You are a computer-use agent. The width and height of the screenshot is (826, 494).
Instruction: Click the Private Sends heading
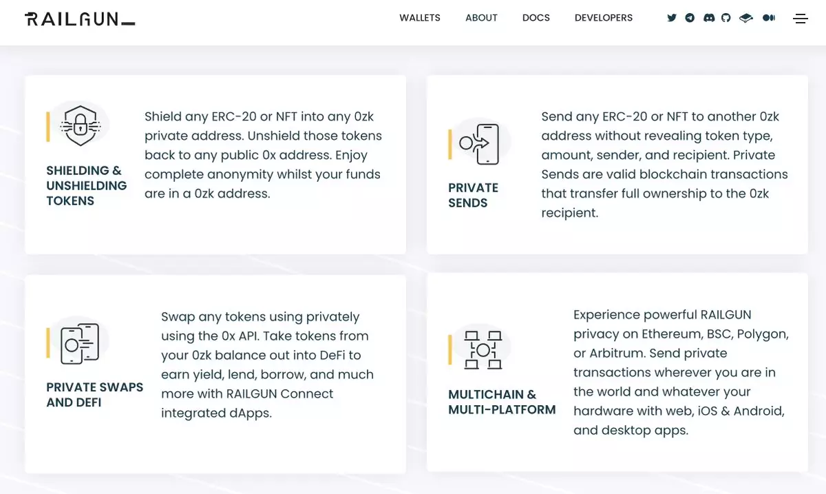click(x=473, y=195)
